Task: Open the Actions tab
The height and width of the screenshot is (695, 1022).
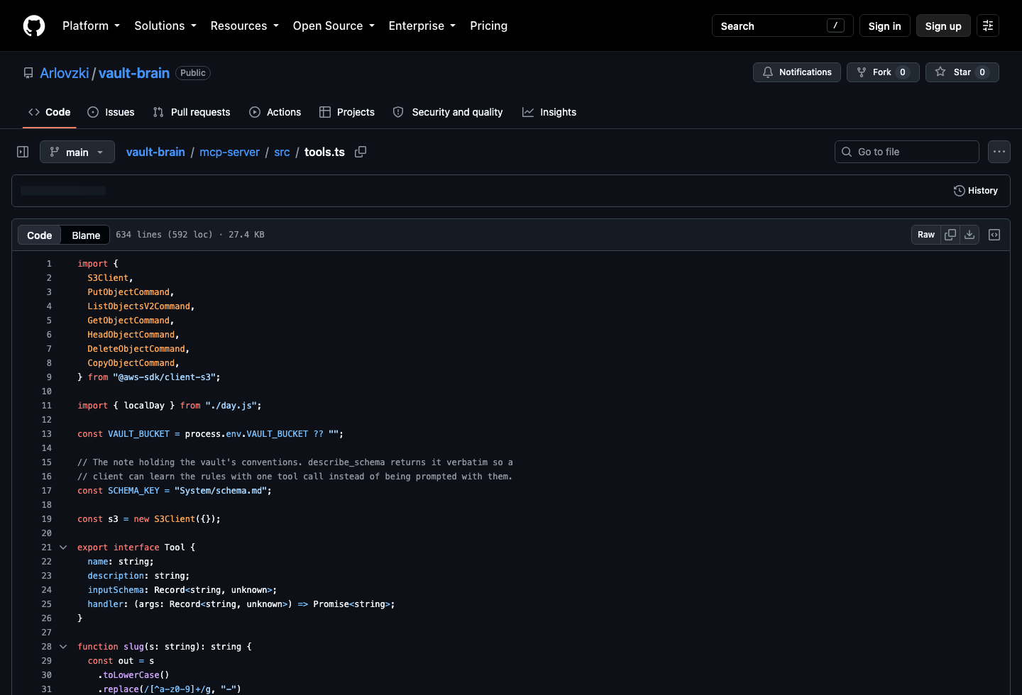Action: pos(275,112)
